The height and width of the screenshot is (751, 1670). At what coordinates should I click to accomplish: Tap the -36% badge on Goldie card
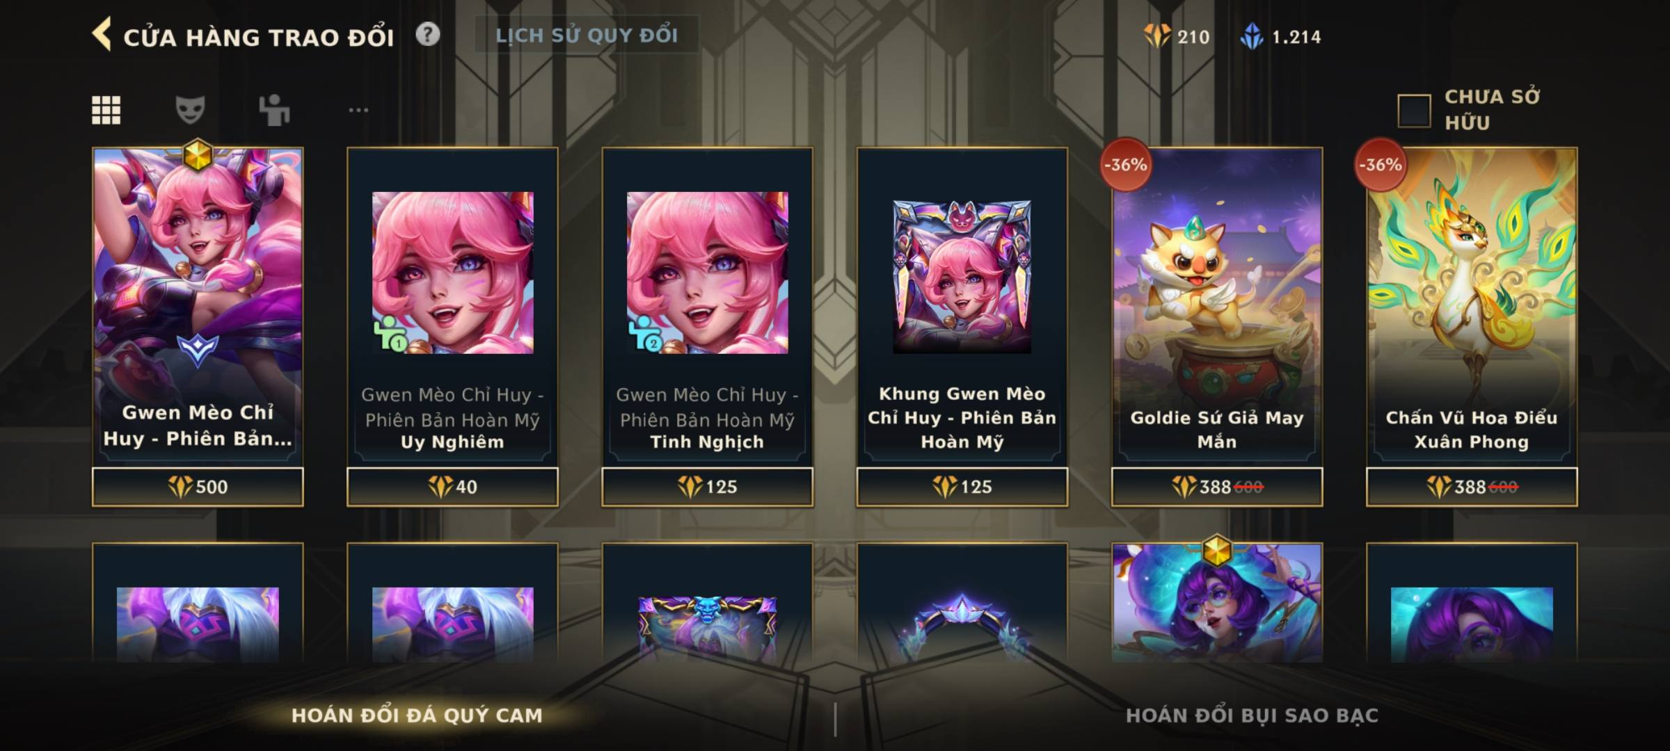(1125, 165)
